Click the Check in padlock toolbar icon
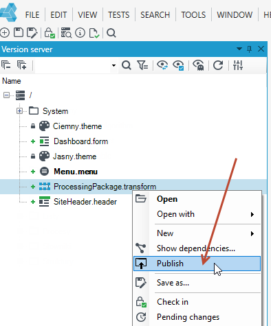This screenshot has width=271, height=326. coord(50,33)
